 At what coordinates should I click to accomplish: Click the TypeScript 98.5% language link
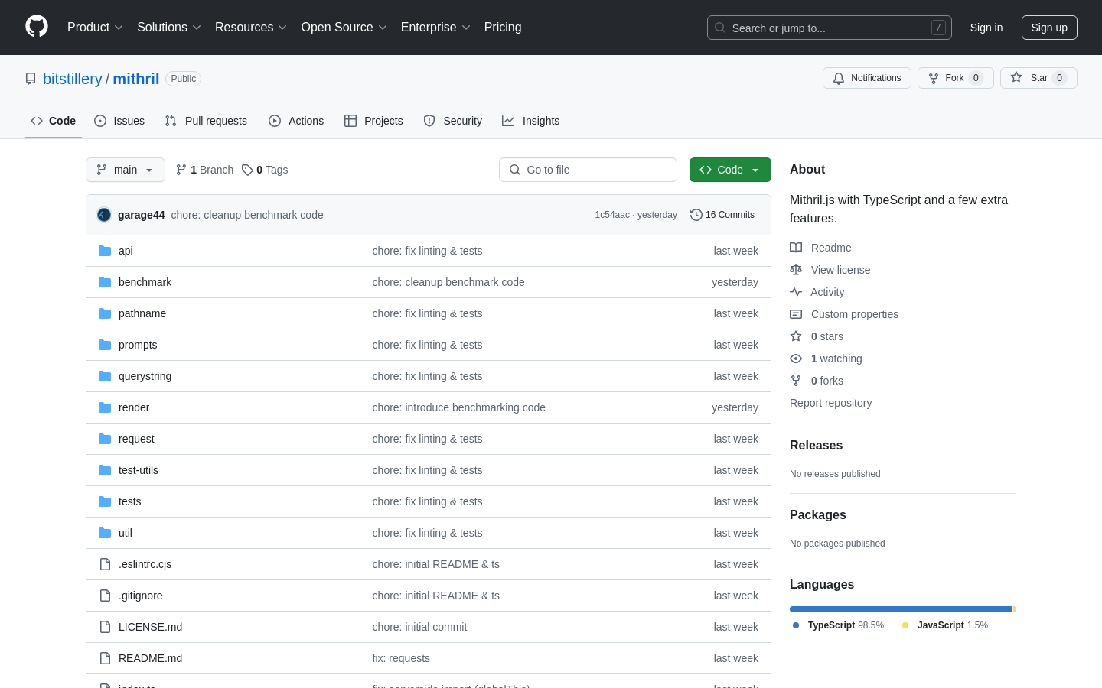click(x=838, y=625)
